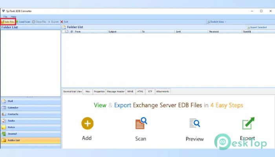Maximize the EDB Converter window
The width and height of the screenshot is (275, 157).
[x=261, y=11]
